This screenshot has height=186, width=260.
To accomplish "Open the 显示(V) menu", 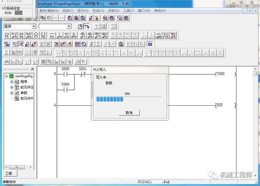I will 83,11.
